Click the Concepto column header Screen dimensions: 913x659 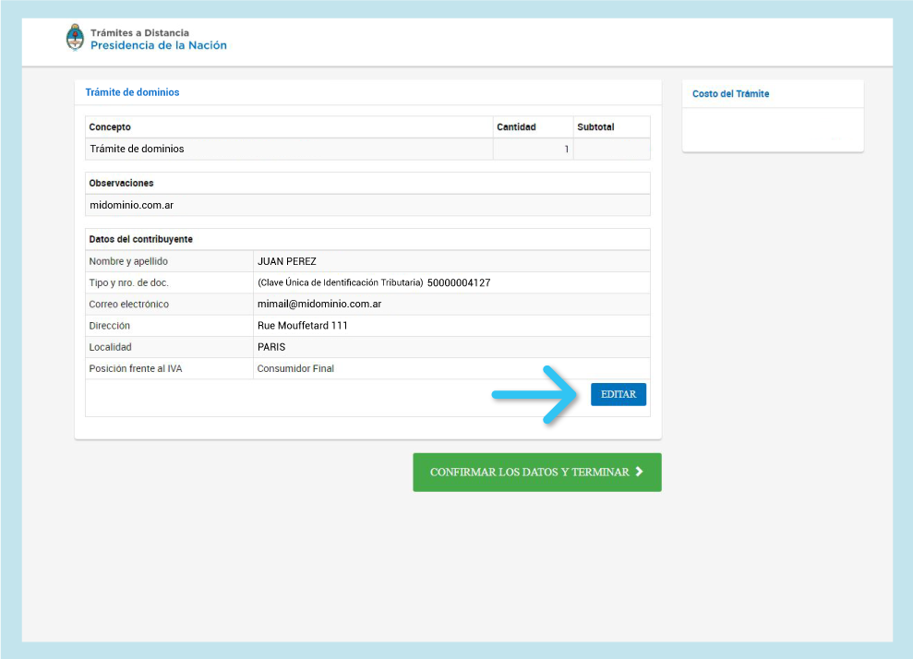[110, 127]
